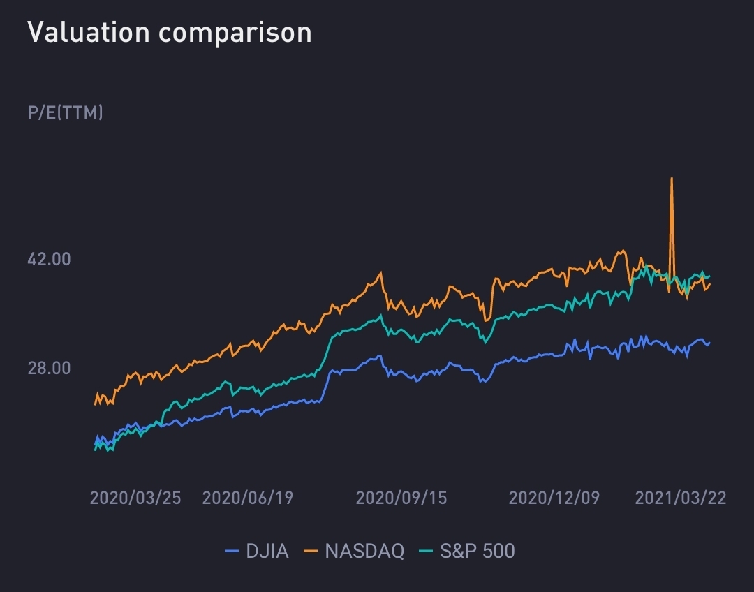Image resolution: width=754 pixels, height=592 pixels.
Task: Click the 42.00 y-axis value label
Action: (x=49, y=259)
